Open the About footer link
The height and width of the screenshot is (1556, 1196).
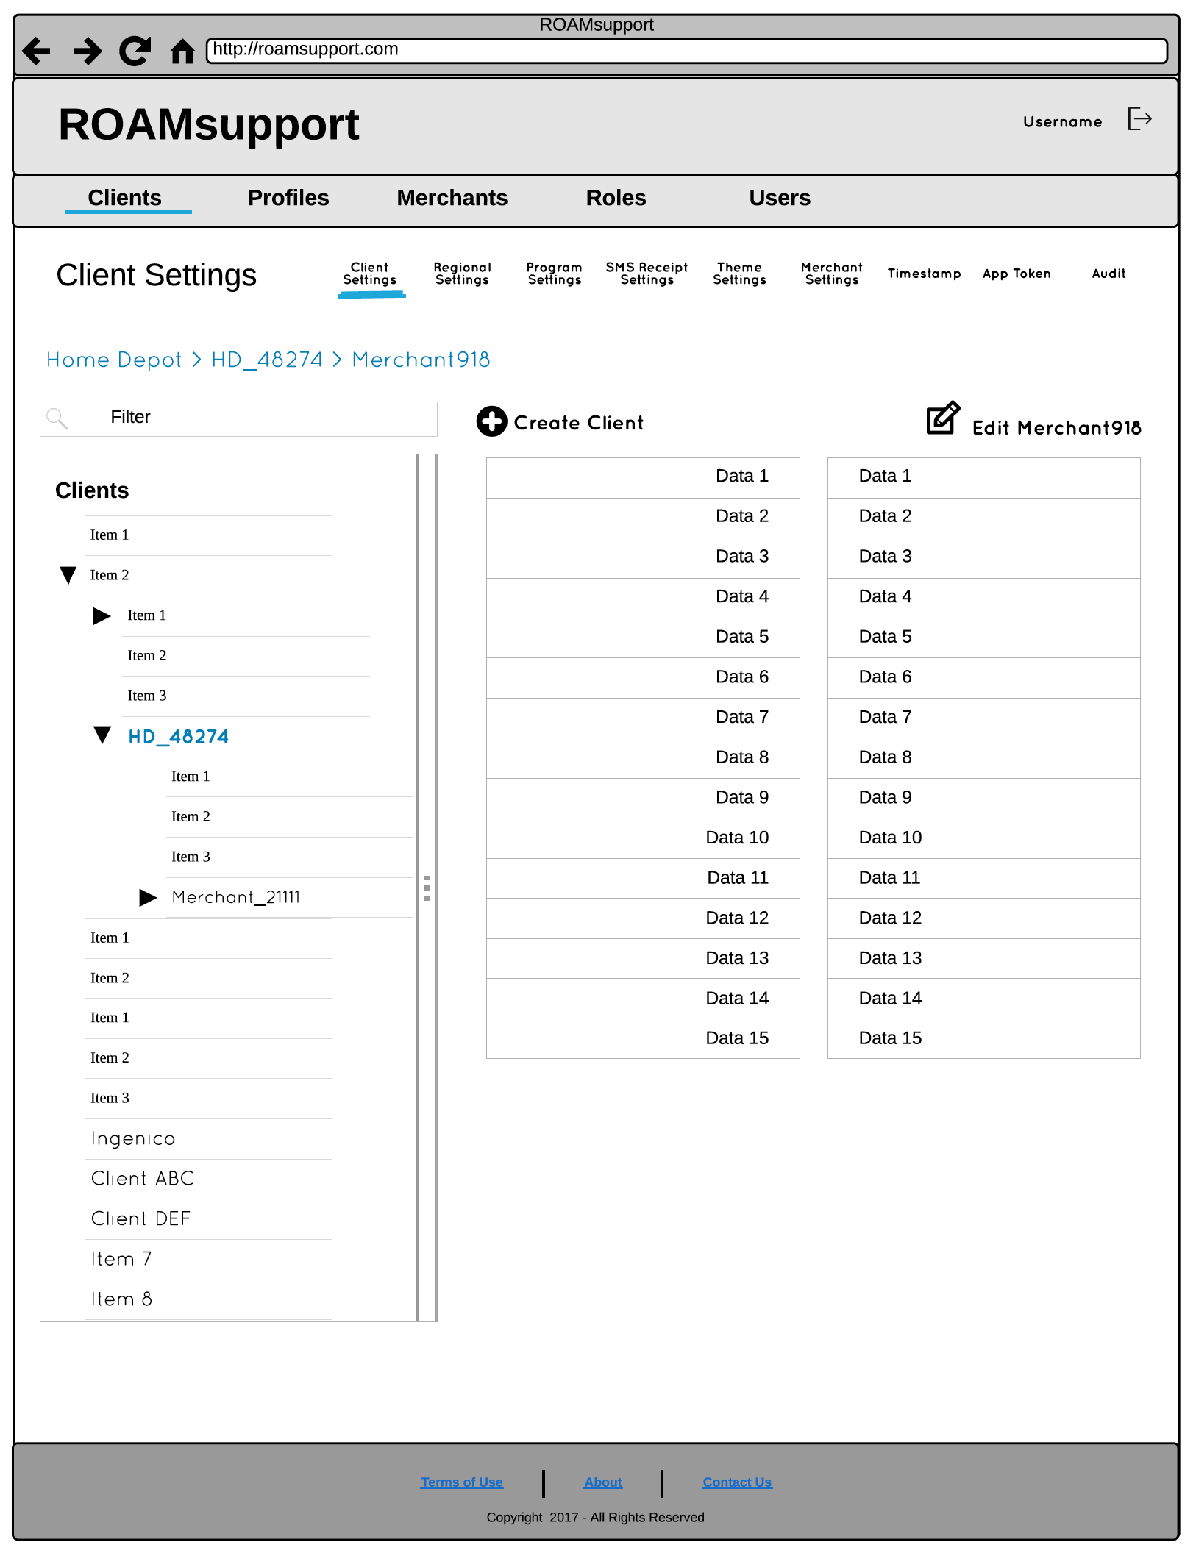[603, 1482]
